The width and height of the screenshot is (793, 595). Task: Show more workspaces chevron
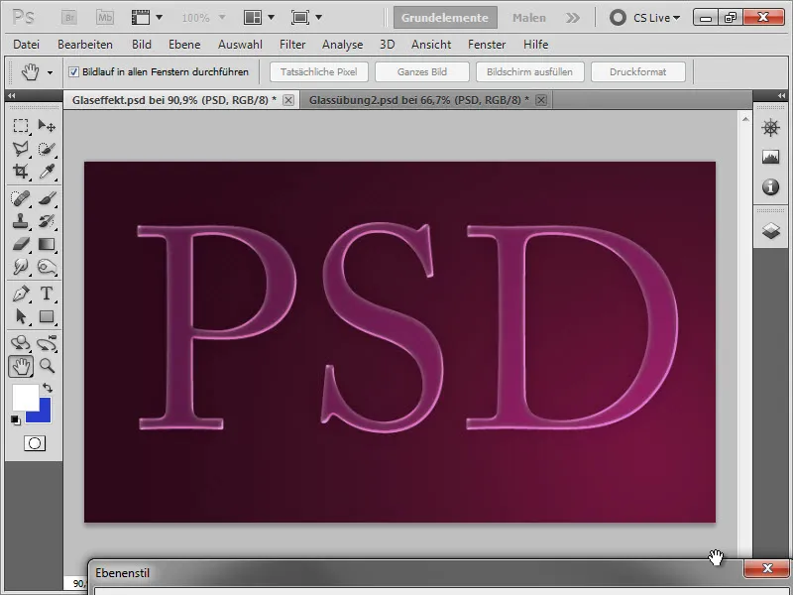click(573, 18)
